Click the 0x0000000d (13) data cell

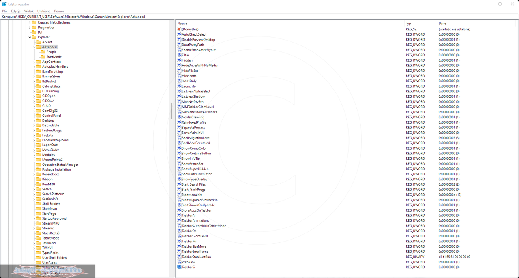point(450,195)
